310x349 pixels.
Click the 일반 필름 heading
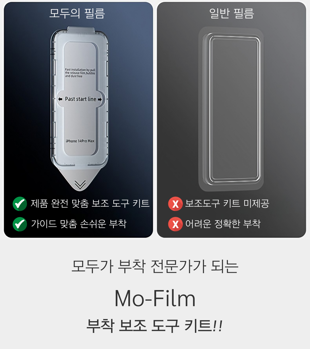click(x=232, y=13)
